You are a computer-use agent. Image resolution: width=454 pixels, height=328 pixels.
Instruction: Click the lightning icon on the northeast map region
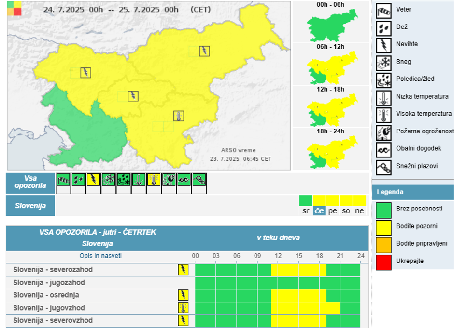coord(204,51)
